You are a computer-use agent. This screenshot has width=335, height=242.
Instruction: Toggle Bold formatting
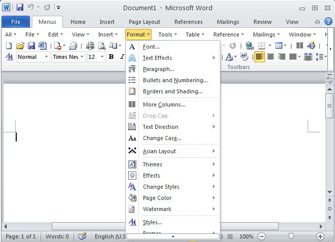click(x=111, y=57)
